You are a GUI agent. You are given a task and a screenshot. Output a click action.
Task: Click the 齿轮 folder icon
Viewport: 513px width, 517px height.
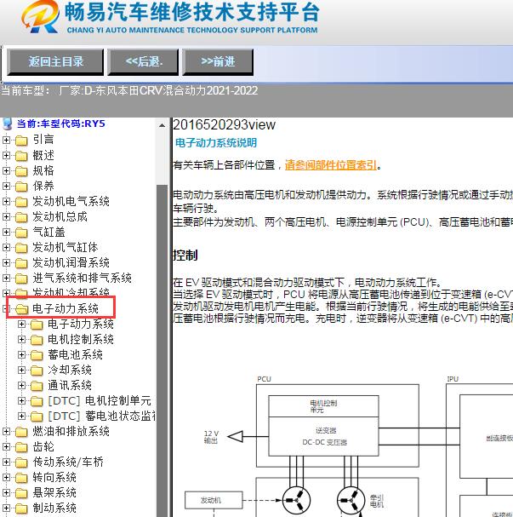click(21, 447)
